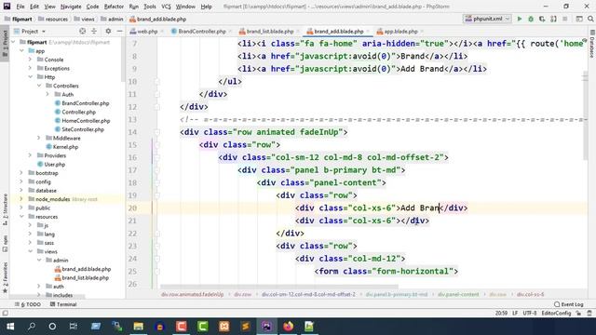Locate current file with the crosshair icon
This screenshot has height=335, width=596.
[82, 31]
